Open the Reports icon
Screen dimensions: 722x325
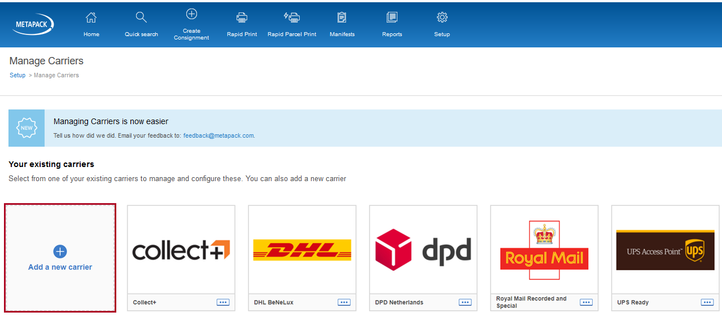(x=392, y=17)
